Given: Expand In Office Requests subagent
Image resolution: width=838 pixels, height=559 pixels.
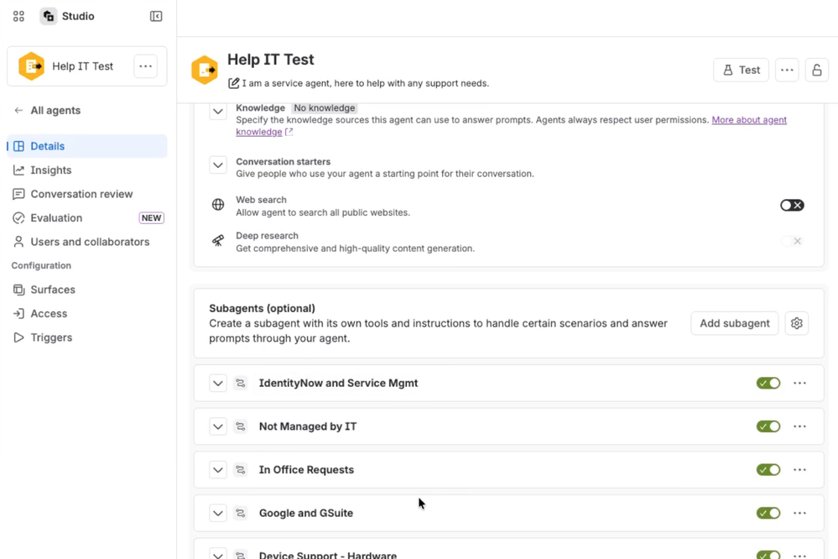Looking at the screenshot, I should (x=218, y=470).
